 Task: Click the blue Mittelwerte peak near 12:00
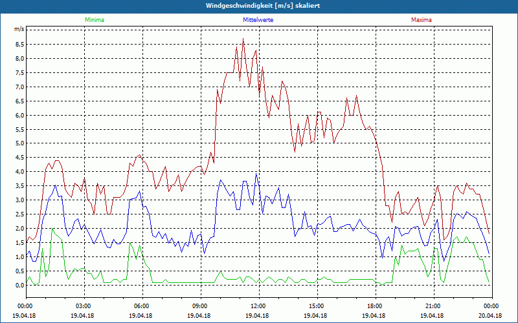(256, 174)
